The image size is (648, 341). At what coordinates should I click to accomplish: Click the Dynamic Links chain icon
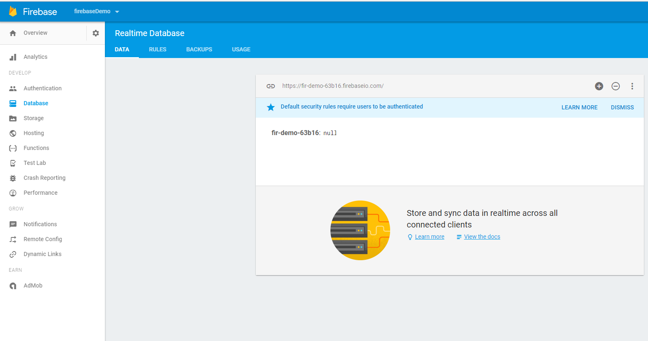13,254
